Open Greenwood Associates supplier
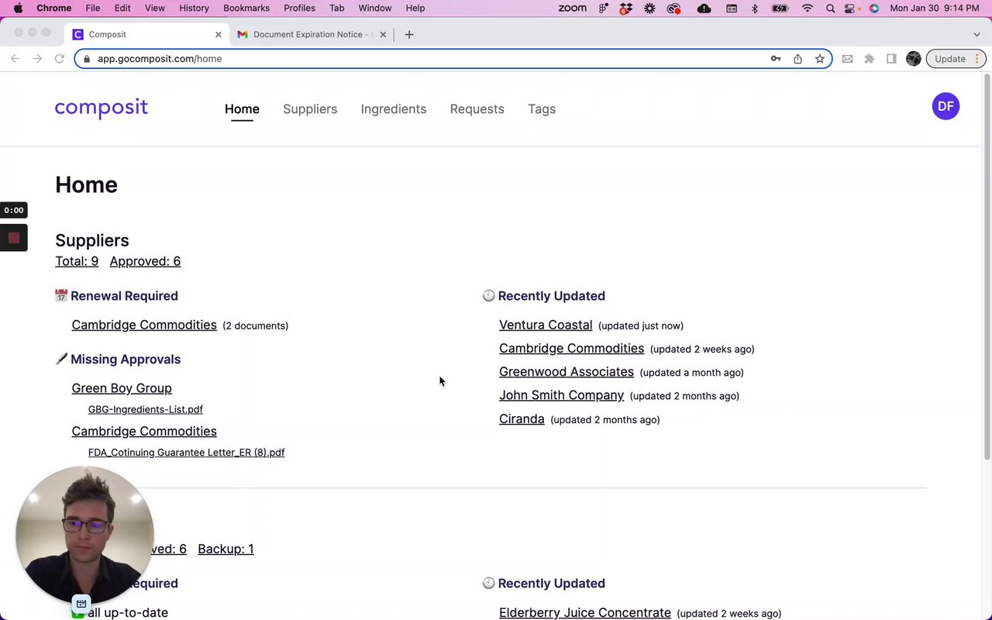The height and width of the screenshot is (620, 992). coord(567,372)
